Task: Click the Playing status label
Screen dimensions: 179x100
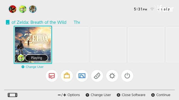Action: [x=37, y=58]
